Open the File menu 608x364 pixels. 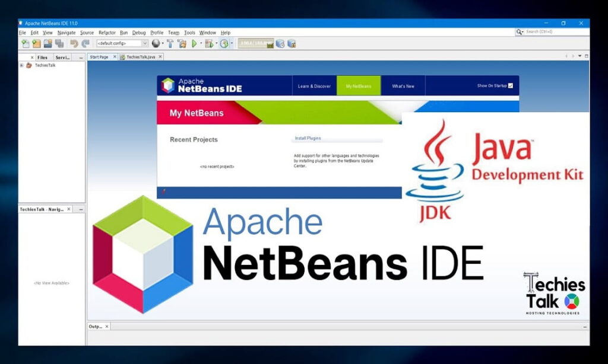(x=23, y=33)
